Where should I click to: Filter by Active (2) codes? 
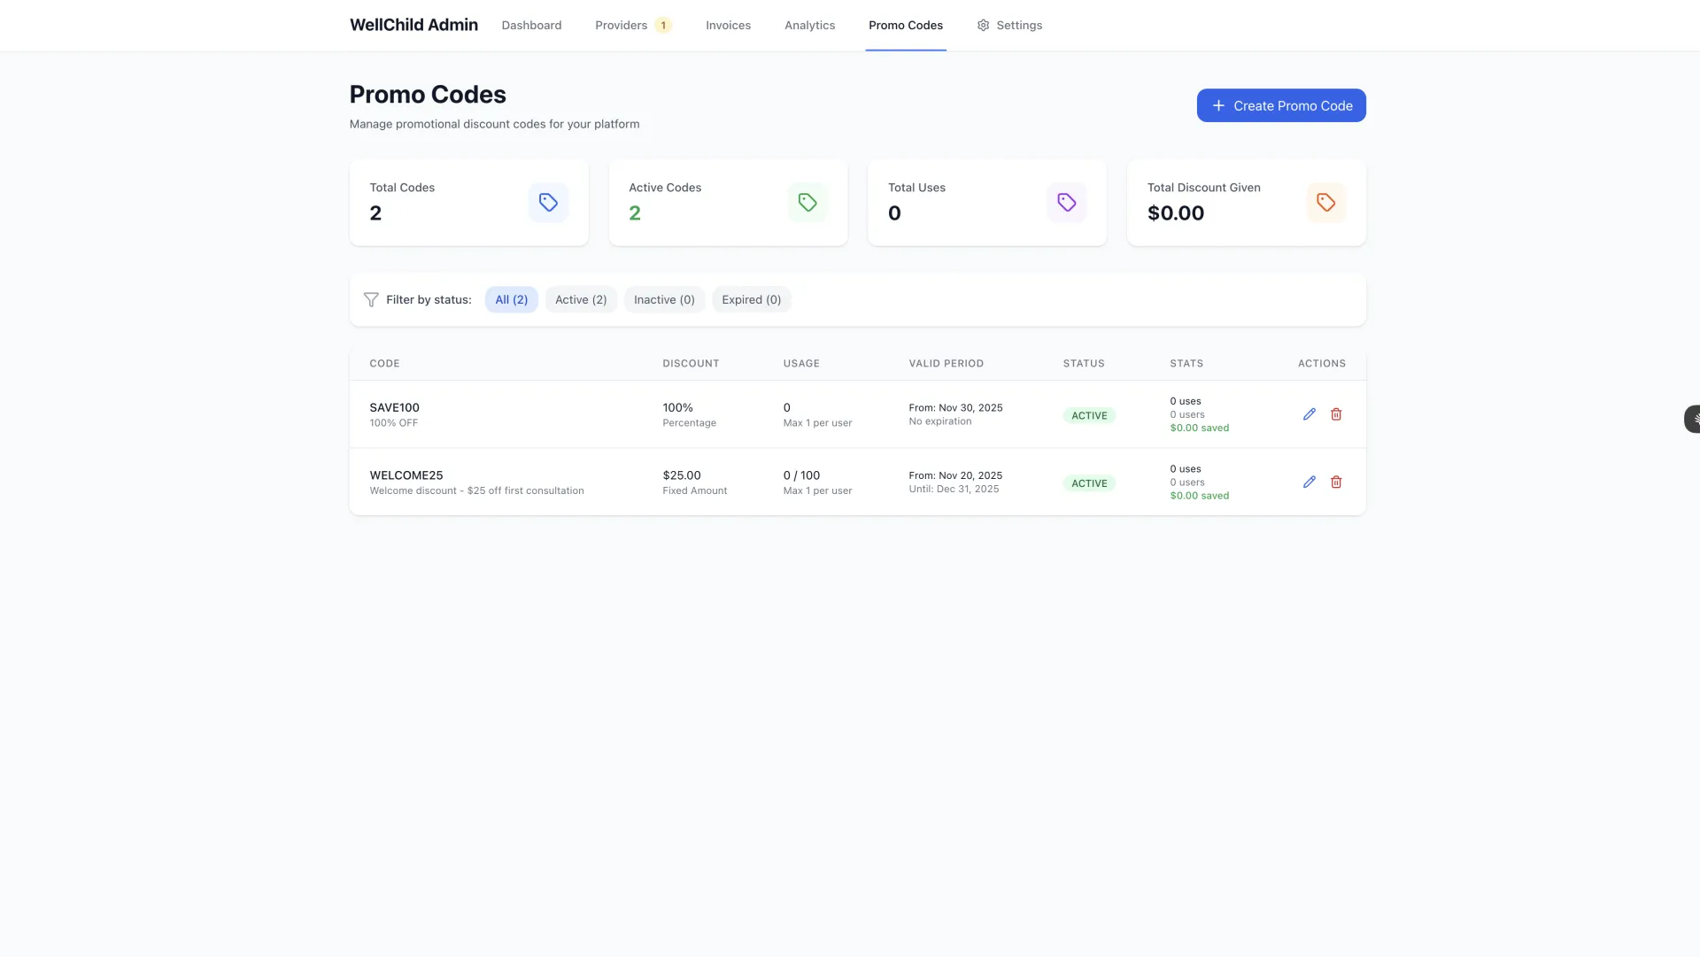(x=581, y=300)
